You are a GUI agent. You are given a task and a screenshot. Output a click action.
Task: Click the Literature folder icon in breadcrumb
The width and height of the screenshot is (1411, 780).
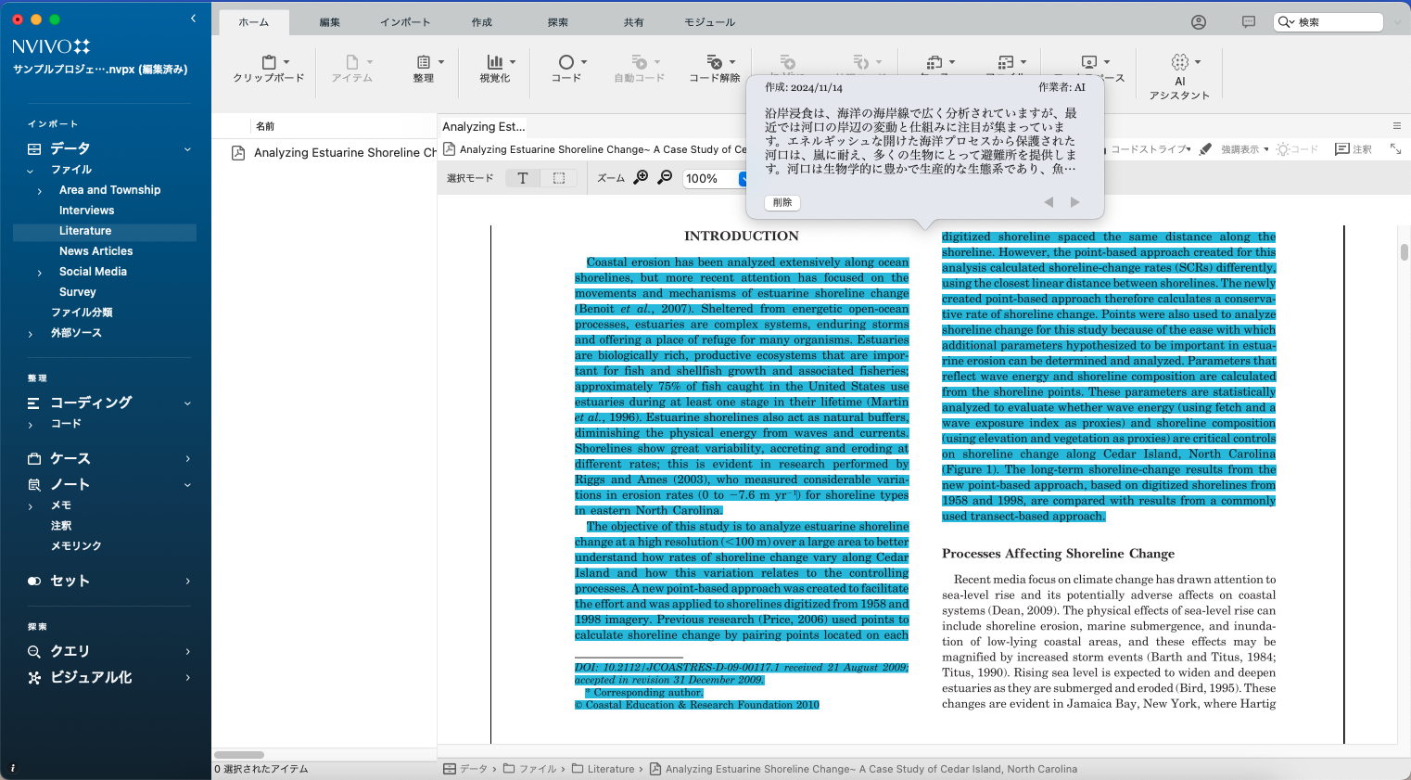[578, 769]
